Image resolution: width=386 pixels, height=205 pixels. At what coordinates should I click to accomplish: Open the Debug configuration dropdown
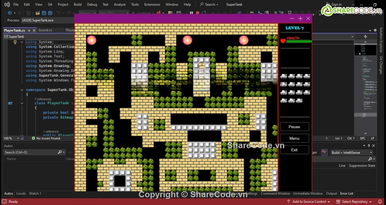88,13
